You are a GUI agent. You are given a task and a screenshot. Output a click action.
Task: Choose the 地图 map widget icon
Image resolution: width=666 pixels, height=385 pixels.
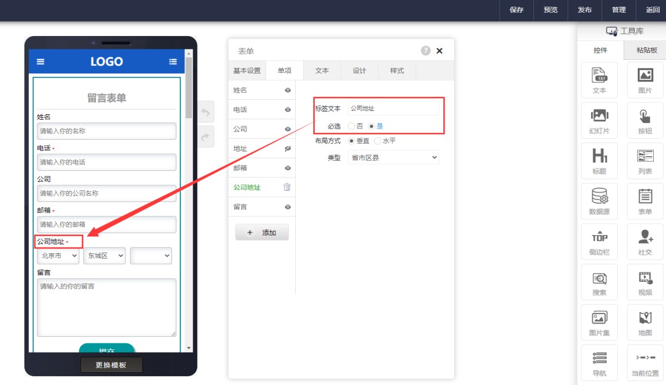click(645, 318)
